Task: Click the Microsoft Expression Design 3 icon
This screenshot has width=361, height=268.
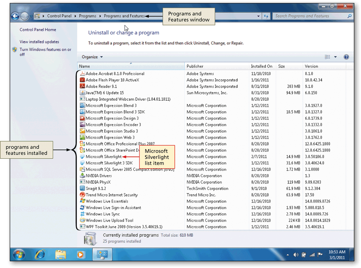Action: (82, 118)
